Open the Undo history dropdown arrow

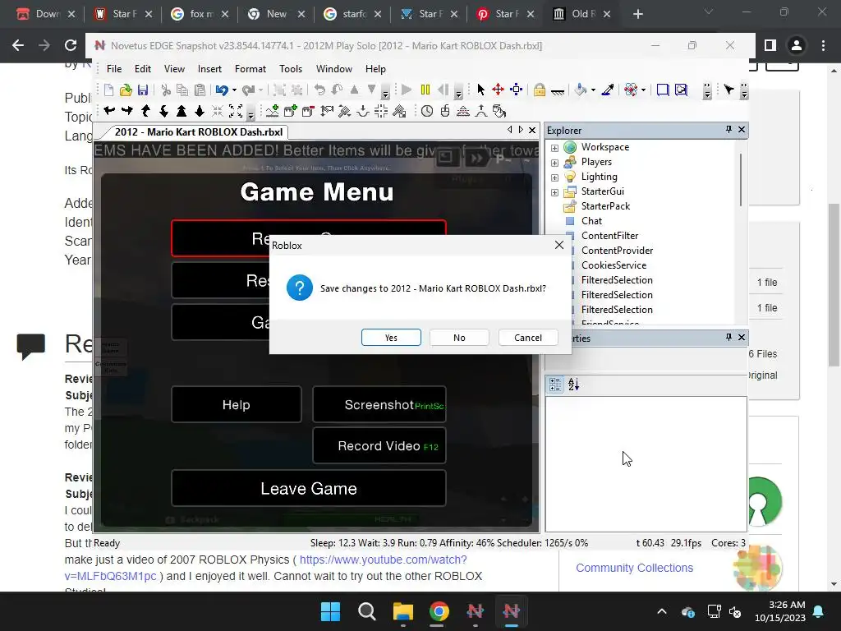234,90
